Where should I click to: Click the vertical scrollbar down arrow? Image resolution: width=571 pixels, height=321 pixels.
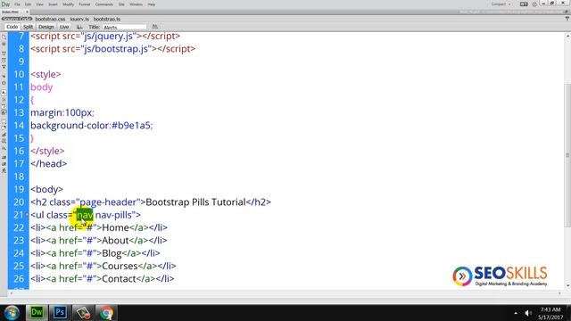click(567, 285)
